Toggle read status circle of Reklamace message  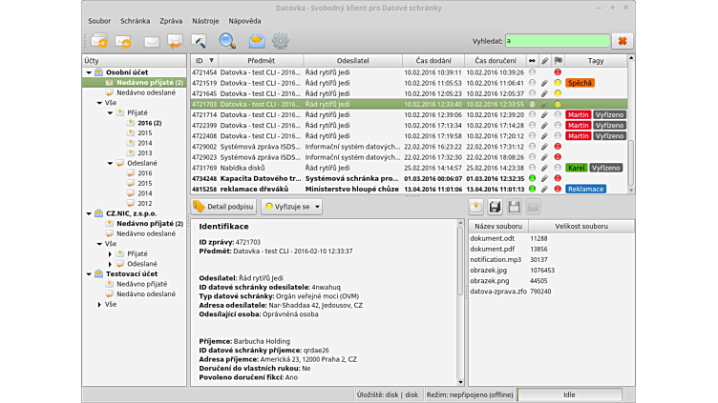point(532,189)
